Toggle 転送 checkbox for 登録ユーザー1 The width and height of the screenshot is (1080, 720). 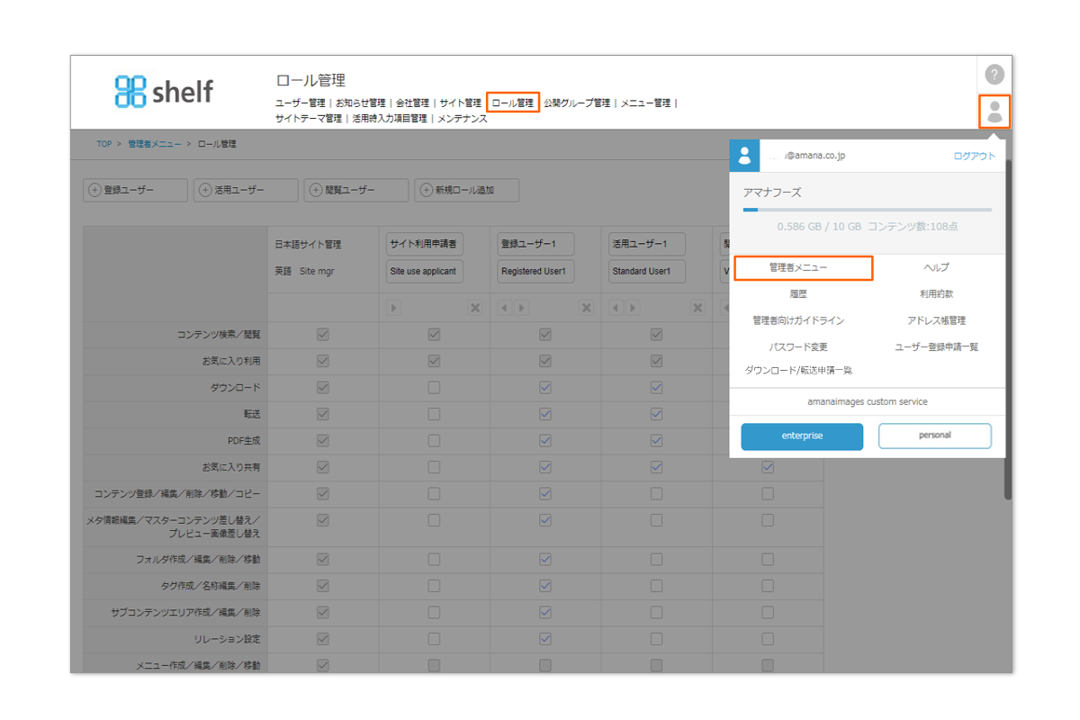(x=544, y=414)
